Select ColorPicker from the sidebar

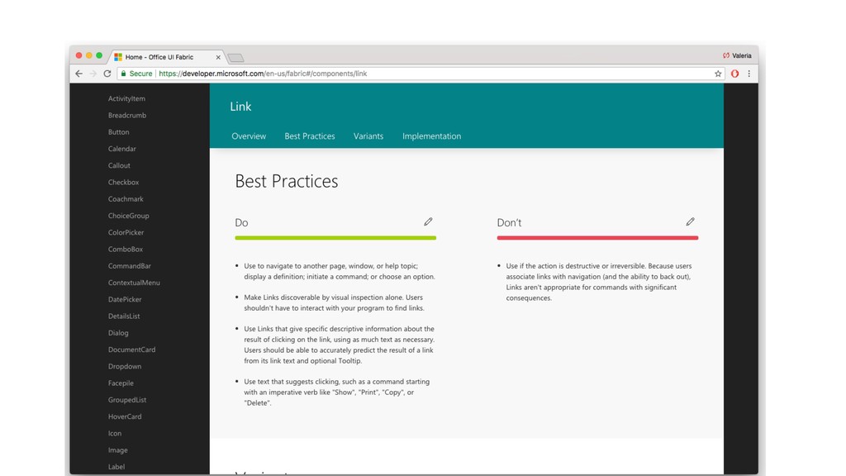pyautogui.click(x=126, y=232)
